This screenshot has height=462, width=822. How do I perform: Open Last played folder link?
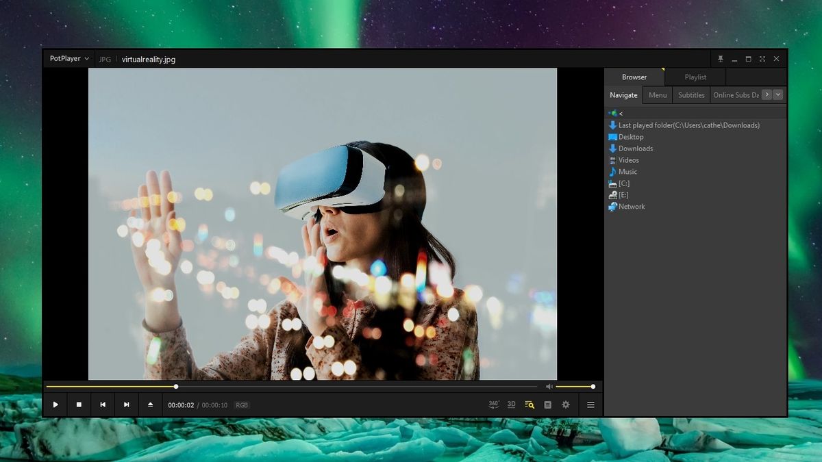pos(687,125)
